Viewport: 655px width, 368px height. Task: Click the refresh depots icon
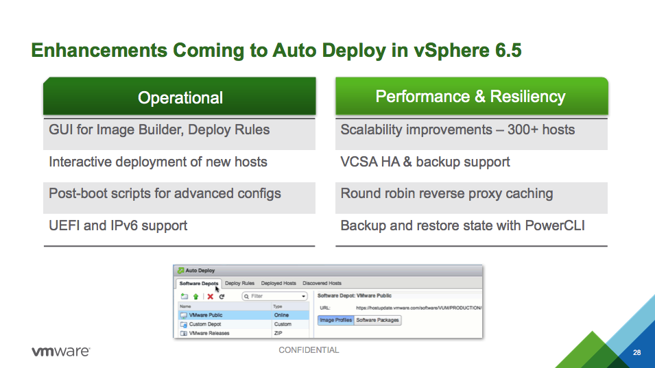click(222, 296)
